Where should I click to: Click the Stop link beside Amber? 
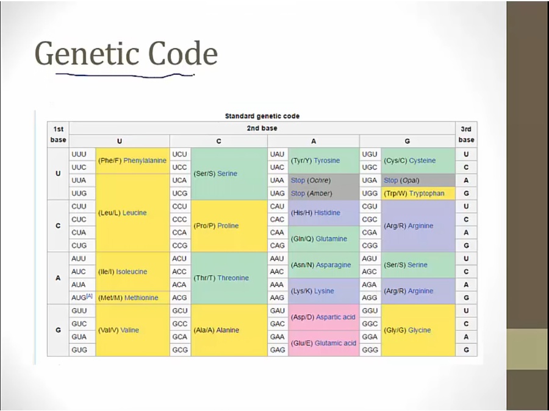[298, 194]
